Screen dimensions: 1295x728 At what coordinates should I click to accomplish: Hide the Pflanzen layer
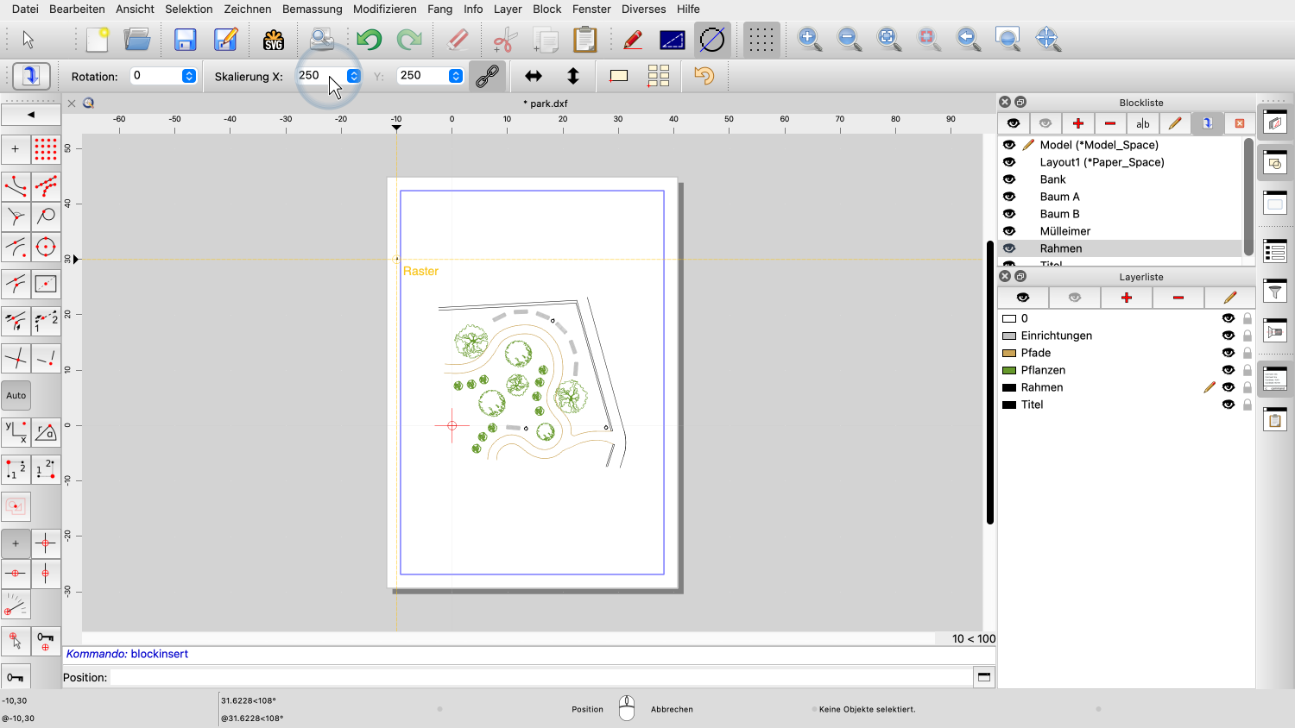(1228, 370)
